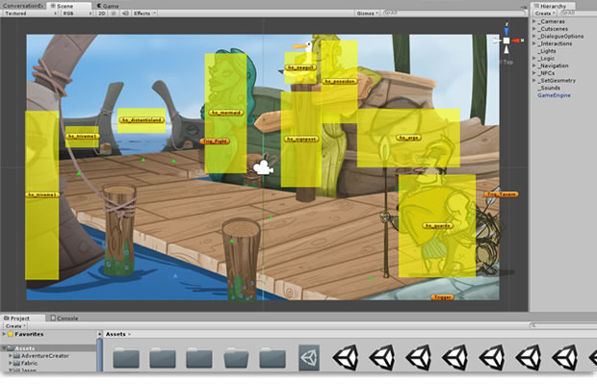This screenshot has height=385, width=597.
Task: Click the AdventureCreator folder icon
Action: 16,356
